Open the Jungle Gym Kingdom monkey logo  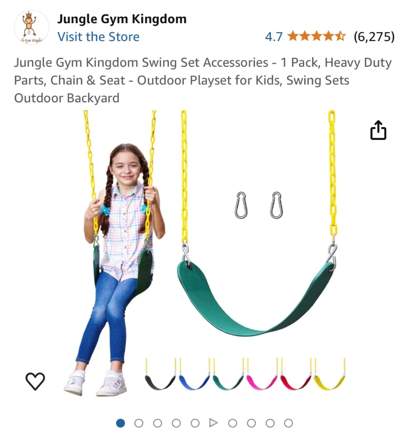[x=31, y=27]
